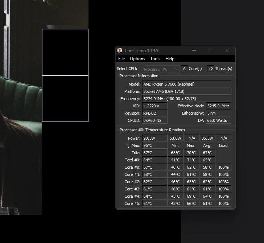264x243 pixels.
Task: Click the Core Temp app icon in title bar
Action: click(120, 50)
